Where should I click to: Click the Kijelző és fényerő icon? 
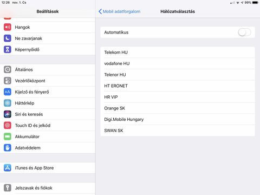pos(8,92)
